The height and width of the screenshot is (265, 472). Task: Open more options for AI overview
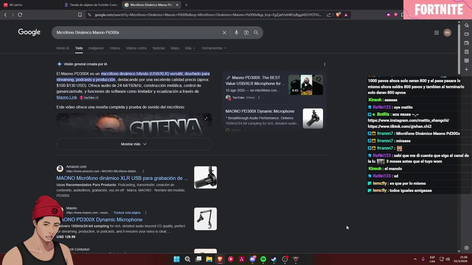coord(324,64)
